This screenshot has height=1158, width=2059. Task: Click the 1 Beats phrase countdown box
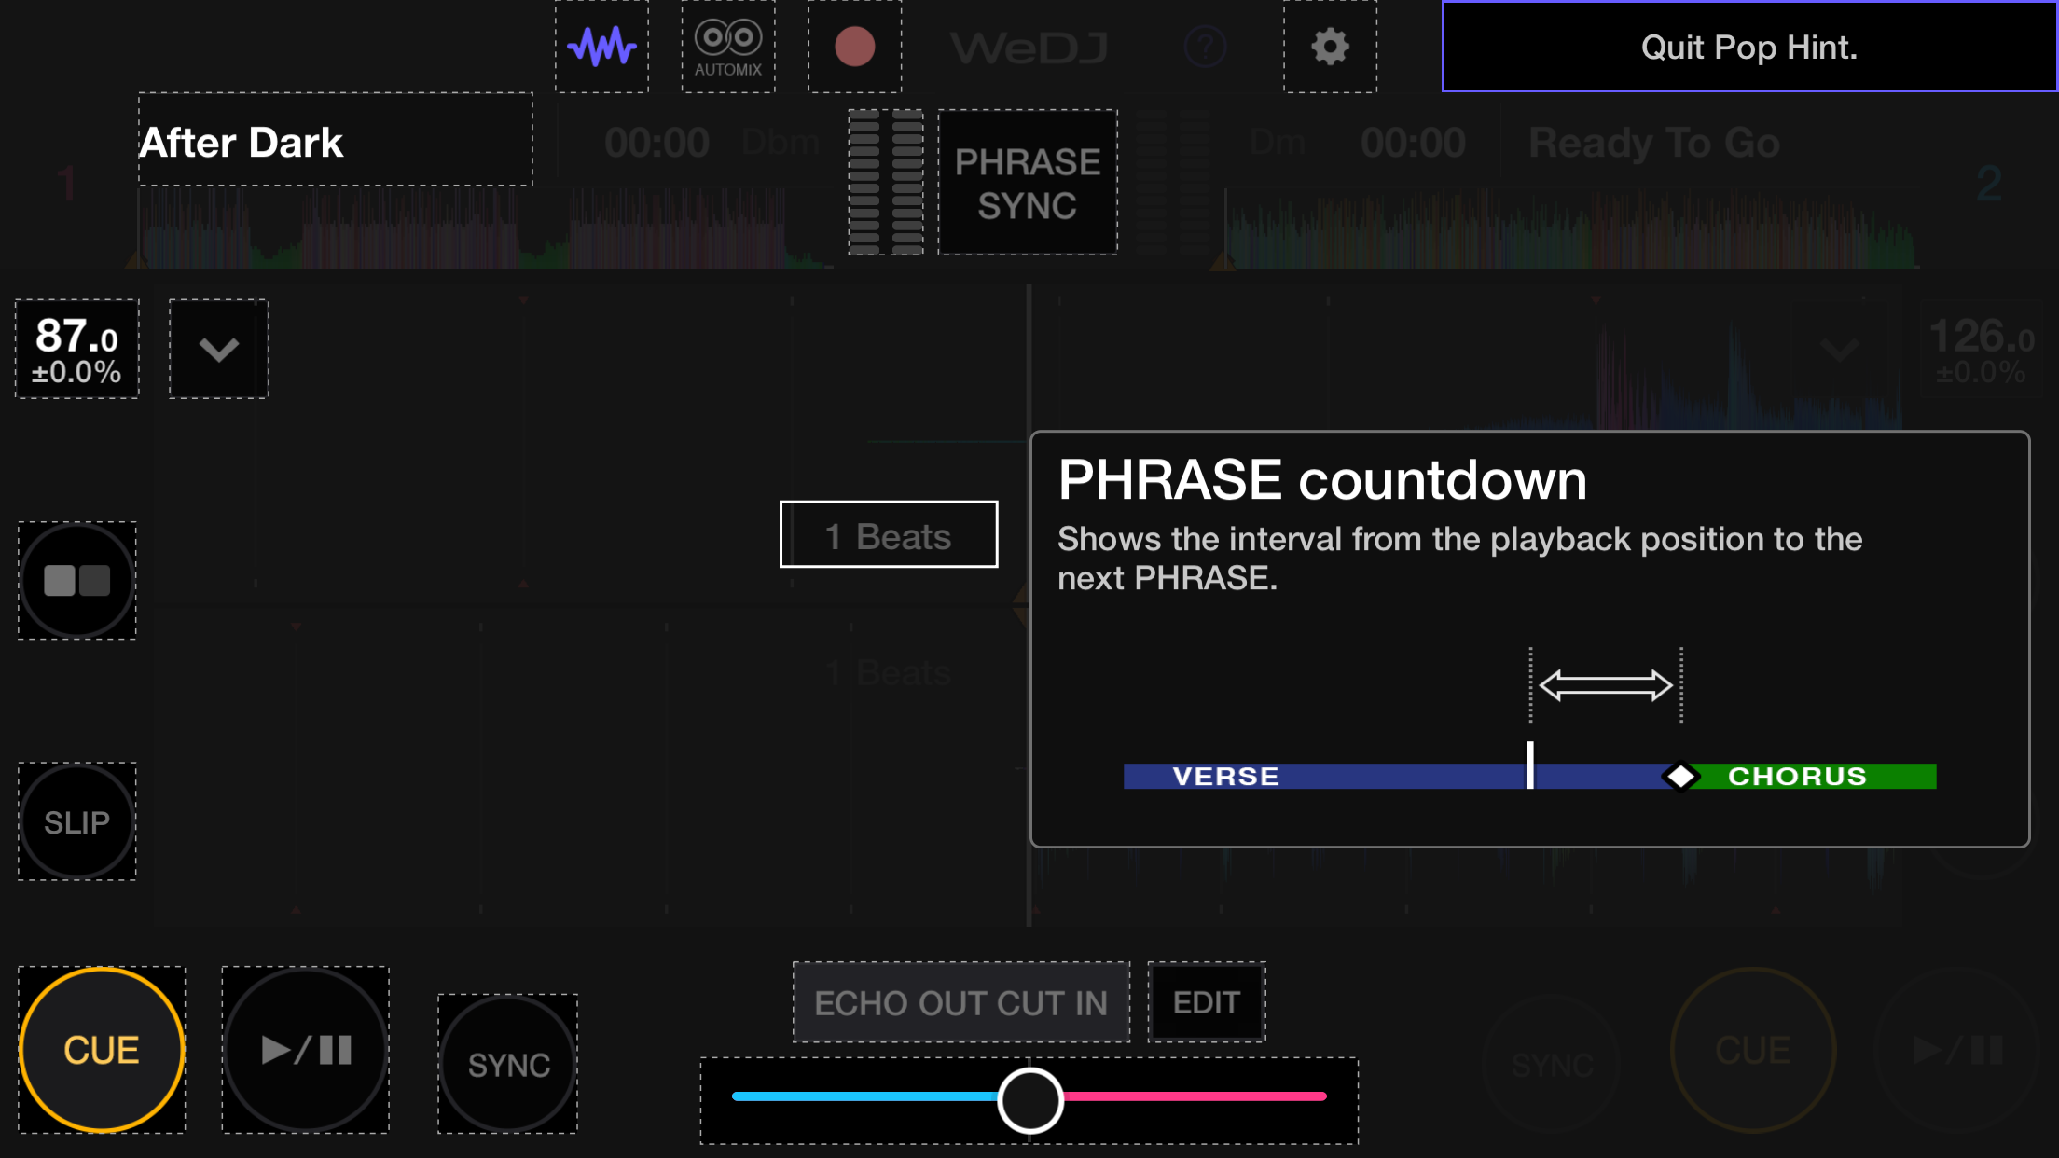click(889, 535)
